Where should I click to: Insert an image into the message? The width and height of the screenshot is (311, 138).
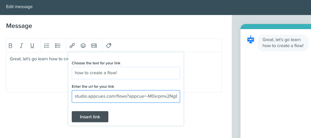(x=94, y=46)
